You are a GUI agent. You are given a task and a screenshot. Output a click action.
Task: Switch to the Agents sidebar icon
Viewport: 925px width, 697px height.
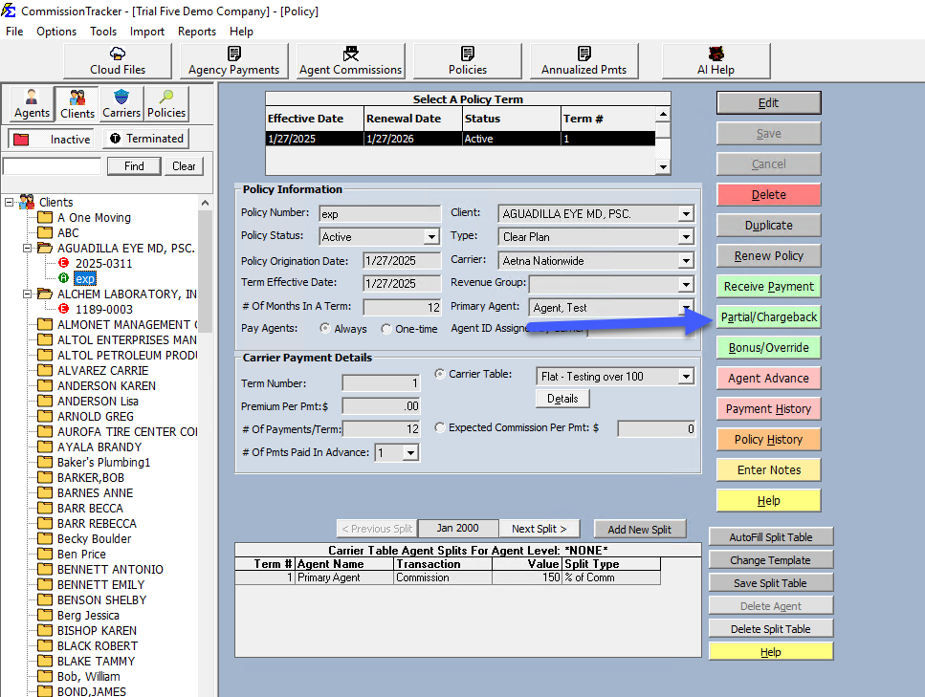pos(31,103)
